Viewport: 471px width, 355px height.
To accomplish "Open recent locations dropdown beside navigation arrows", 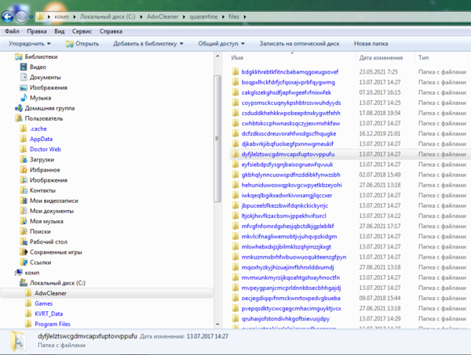I will [x=31, y=17].
